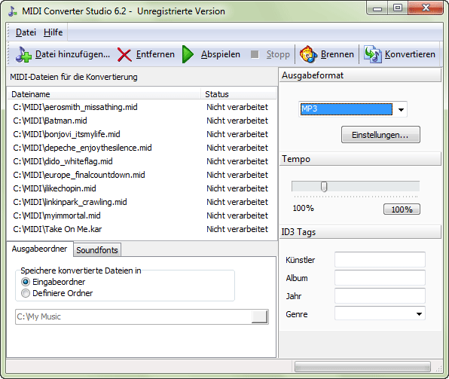The height and width of the screenshot is (379, 449).
Task: Click the Einstellungen... button
Action: point(380,135)
